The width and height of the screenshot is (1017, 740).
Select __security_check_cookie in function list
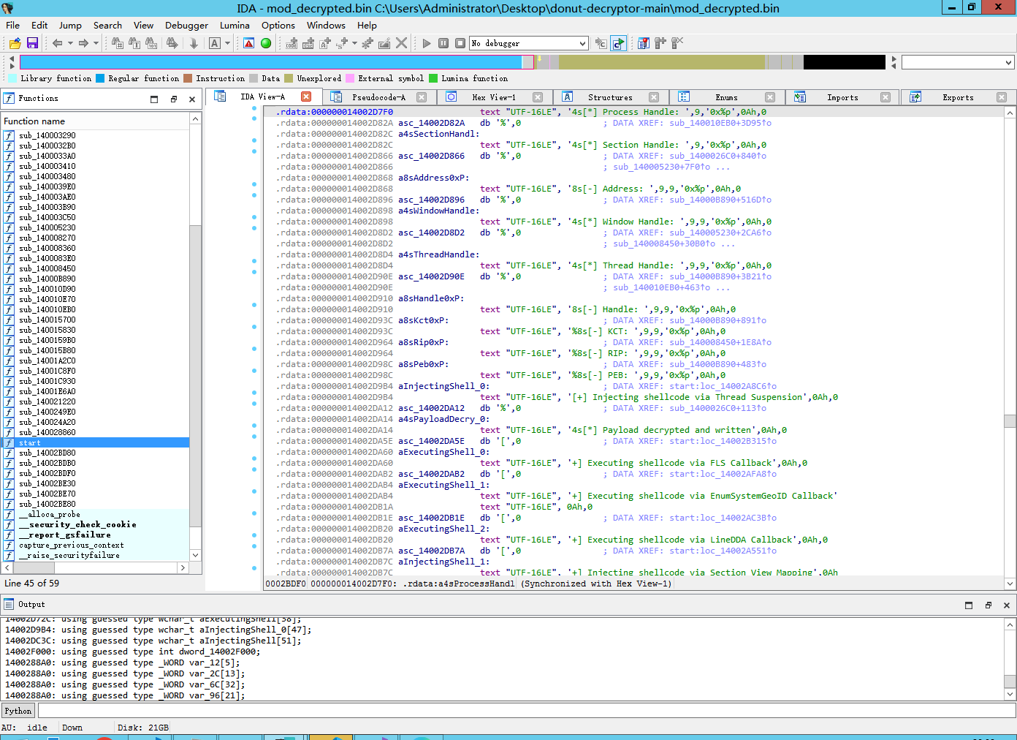click(x=77, y=524)
